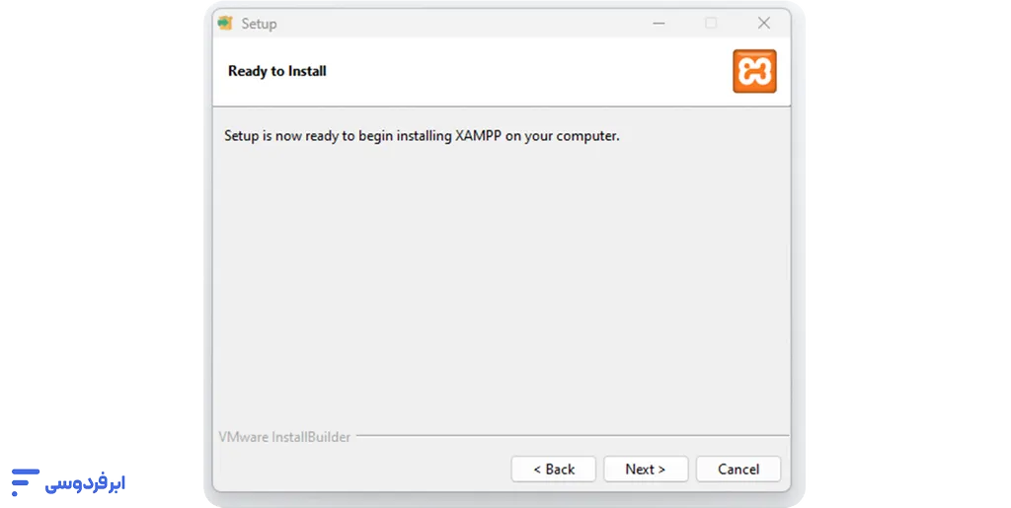Click the Setup installer icon in title bar
This screenshot has height=508, width=1011.
(225, 23)
